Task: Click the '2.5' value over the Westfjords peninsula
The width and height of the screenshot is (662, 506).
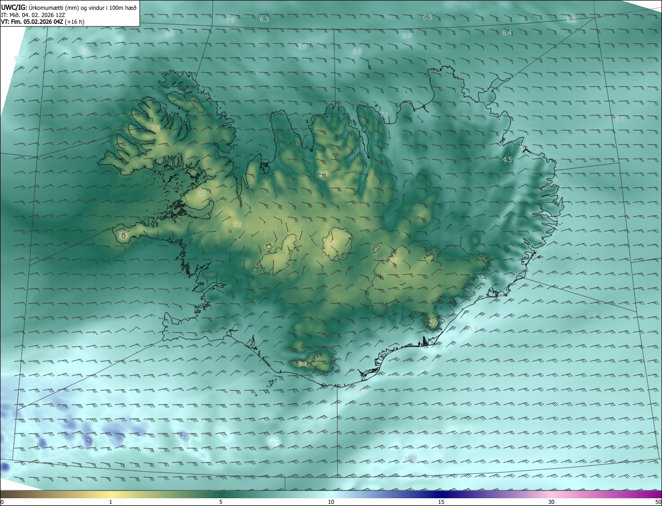Action: coord(156,128)
